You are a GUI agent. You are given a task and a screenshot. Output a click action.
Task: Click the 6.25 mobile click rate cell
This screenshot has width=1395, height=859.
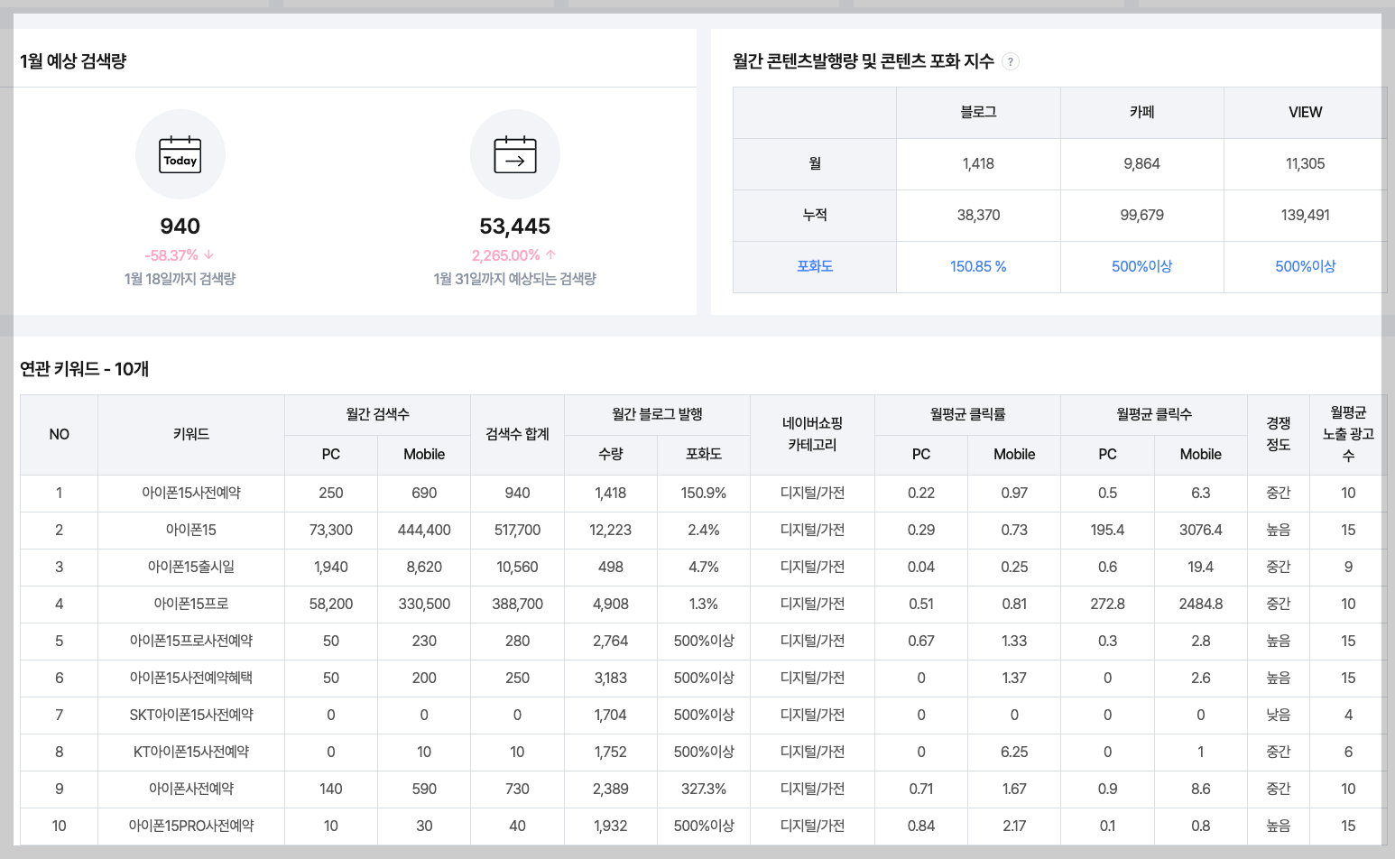1014,752
